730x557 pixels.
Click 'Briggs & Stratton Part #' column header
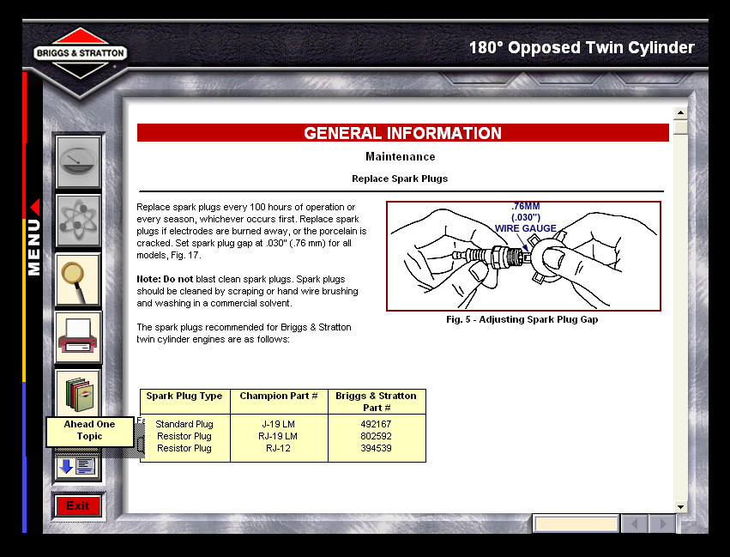(377, 402)
